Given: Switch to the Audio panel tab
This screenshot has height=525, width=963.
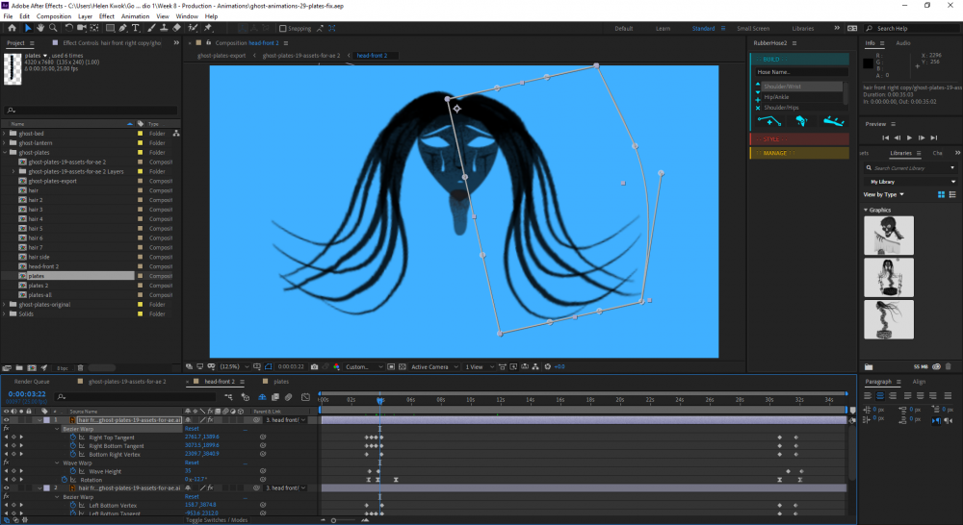Looking at the screenshot, I should point(903,43).
